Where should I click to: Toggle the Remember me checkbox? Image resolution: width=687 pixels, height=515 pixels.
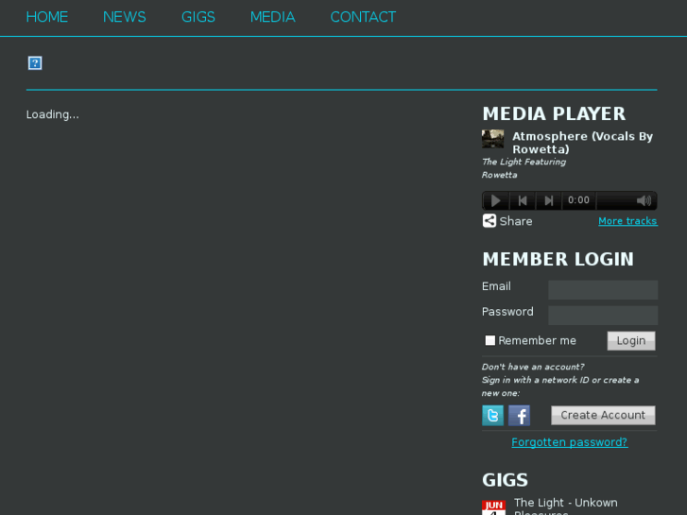[489, 340]
